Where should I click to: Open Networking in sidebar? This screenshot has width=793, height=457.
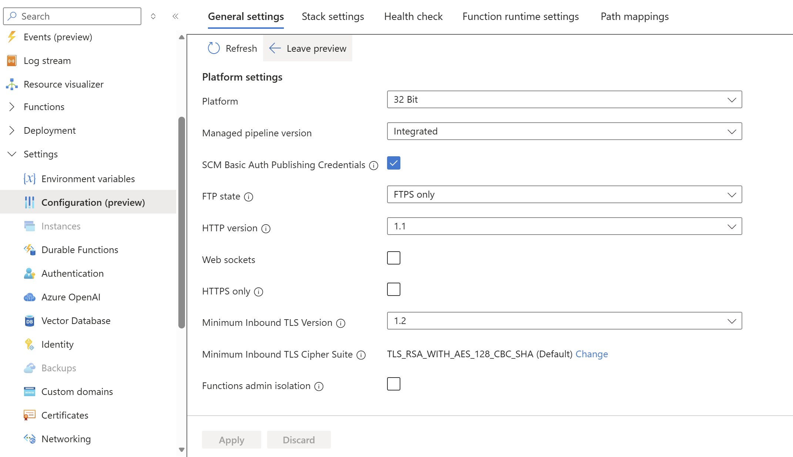88,439
